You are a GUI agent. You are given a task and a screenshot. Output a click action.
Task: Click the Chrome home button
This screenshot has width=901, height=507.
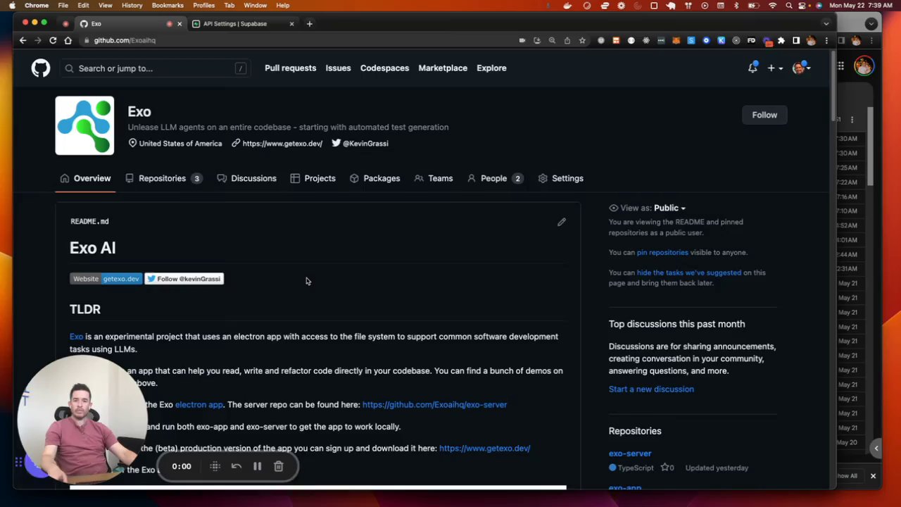[68, 40]
